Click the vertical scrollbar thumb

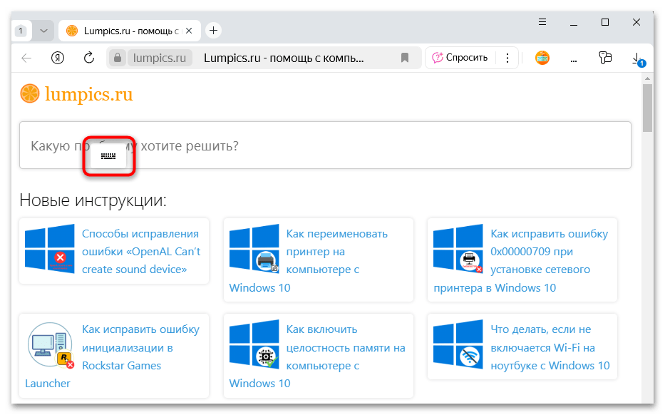tap(646, 108)
